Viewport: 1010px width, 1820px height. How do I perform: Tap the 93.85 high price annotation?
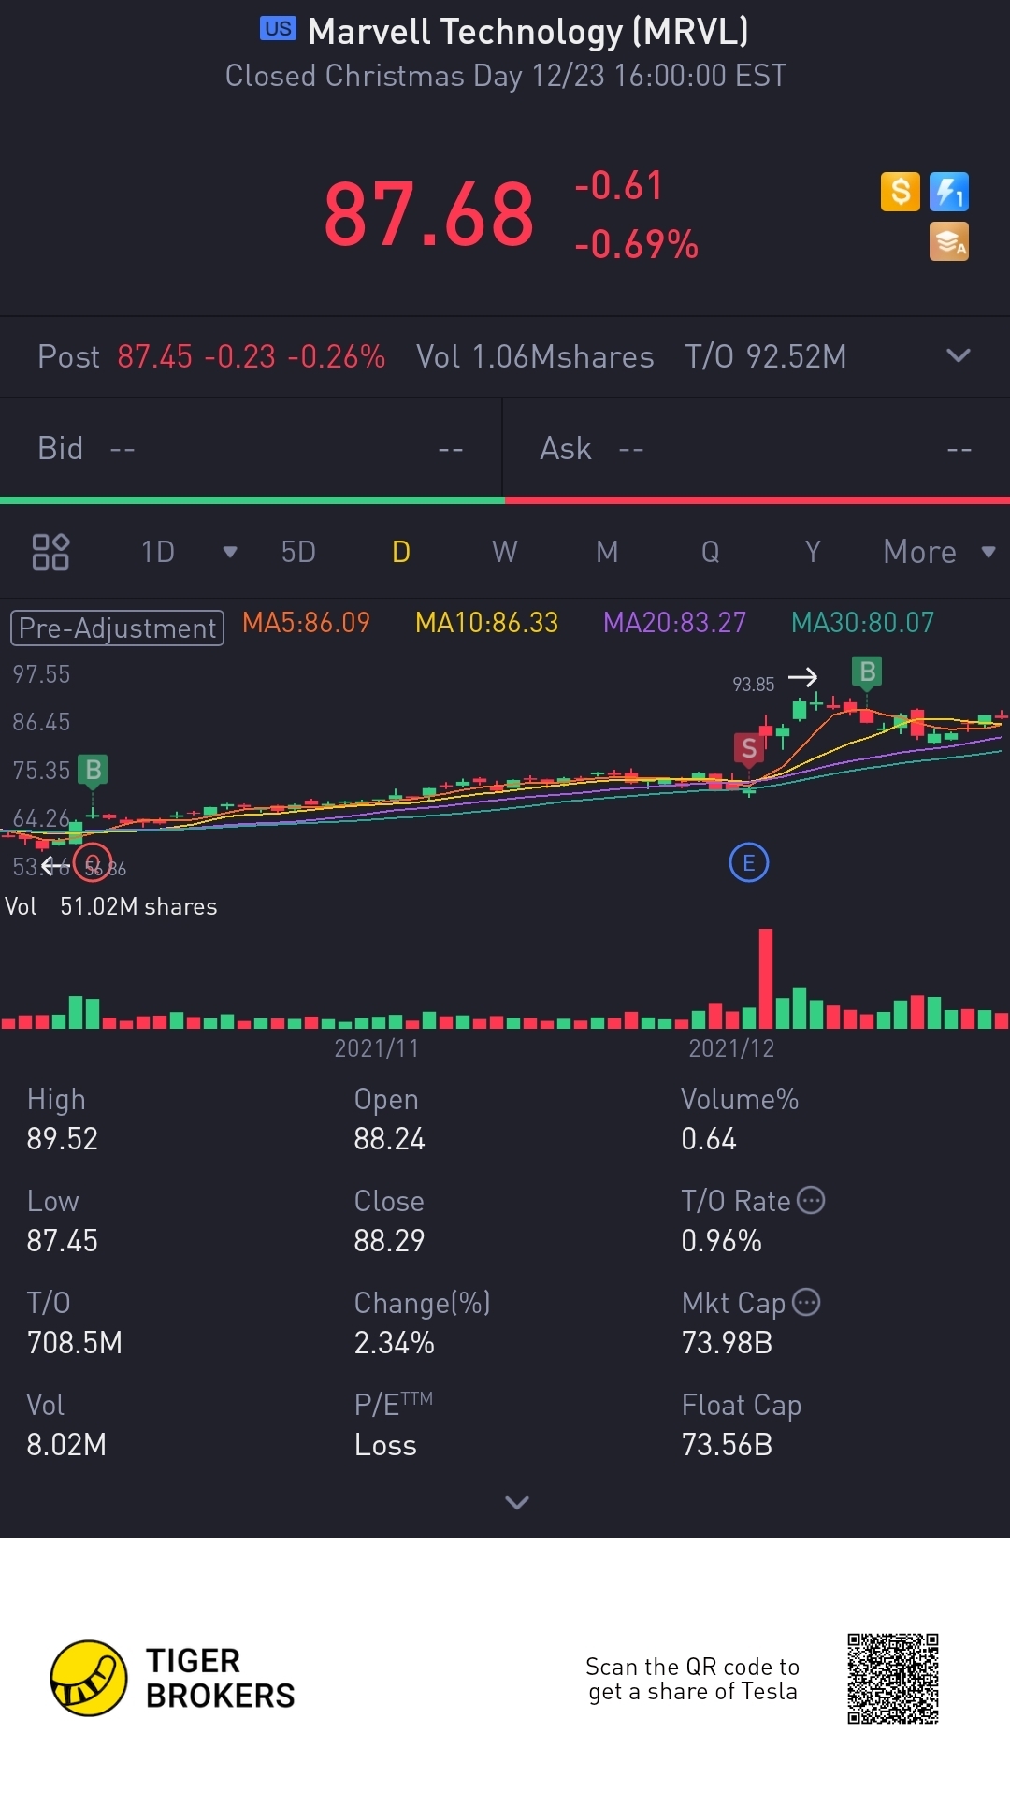click(754, 684)
